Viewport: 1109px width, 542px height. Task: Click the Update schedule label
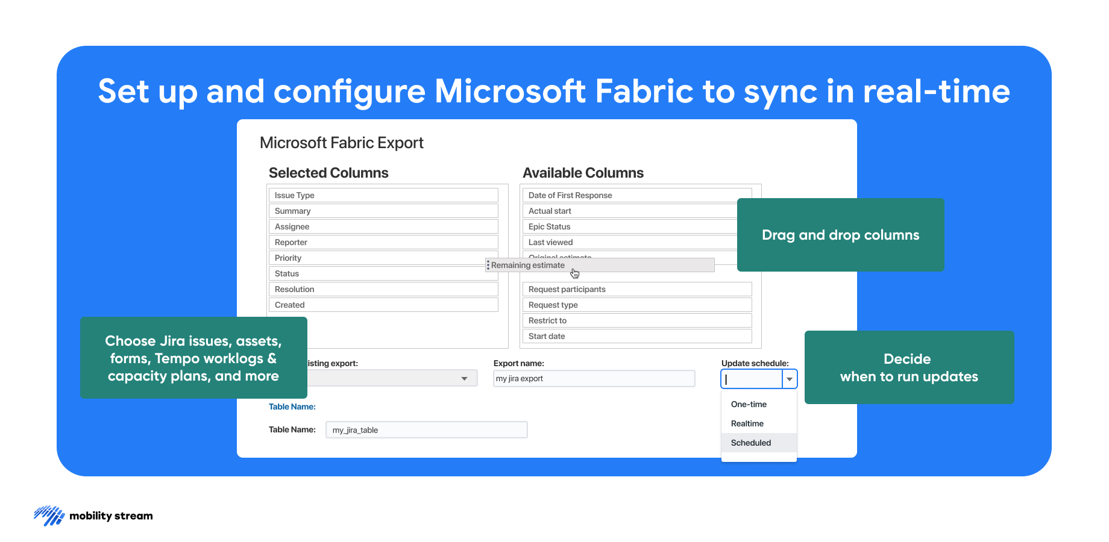tap(755, 363)
